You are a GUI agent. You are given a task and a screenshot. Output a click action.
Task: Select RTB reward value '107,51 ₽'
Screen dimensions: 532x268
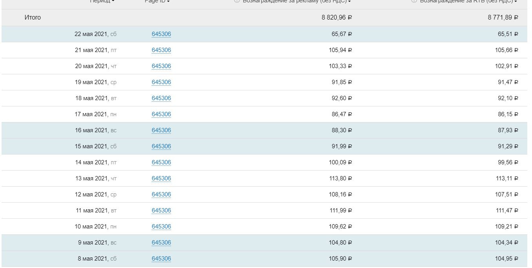pyautogui.click(x=507, y=194)
